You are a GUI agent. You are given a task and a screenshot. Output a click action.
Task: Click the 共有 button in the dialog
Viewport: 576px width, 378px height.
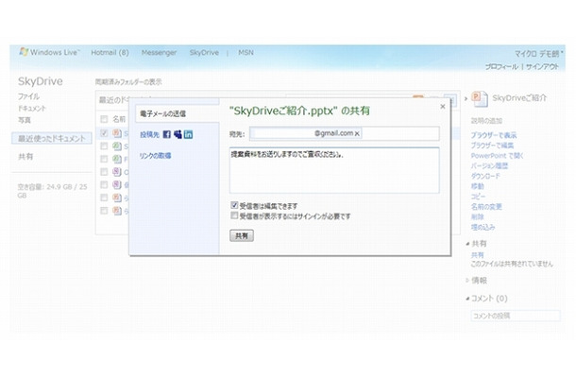tap(242, 235)
